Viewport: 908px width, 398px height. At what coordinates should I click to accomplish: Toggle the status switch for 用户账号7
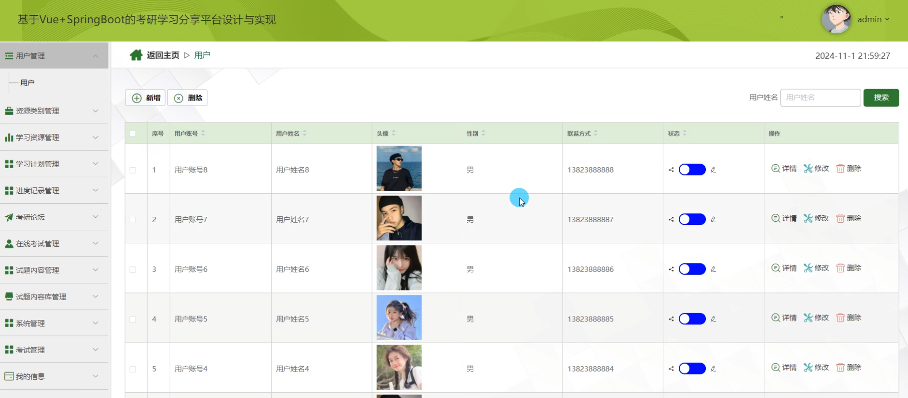click(692, 219)
